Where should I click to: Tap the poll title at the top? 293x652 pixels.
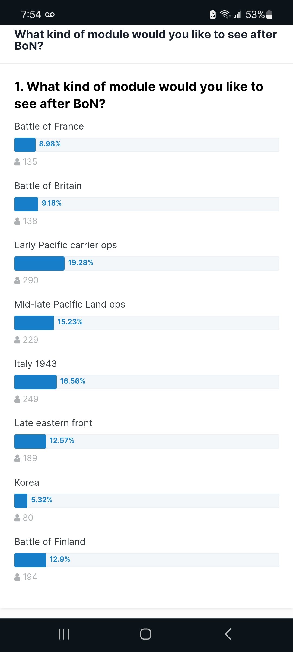tap(146, 40)
